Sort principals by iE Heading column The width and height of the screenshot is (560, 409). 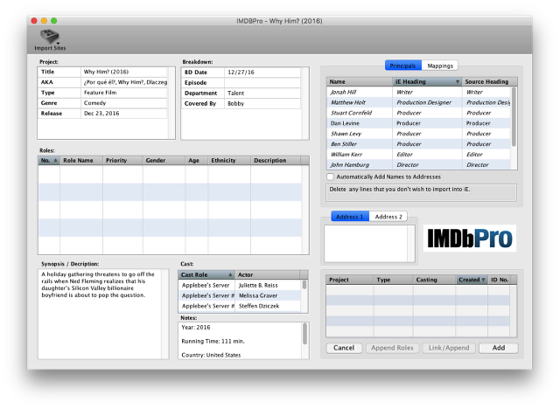tap(427, 81)
